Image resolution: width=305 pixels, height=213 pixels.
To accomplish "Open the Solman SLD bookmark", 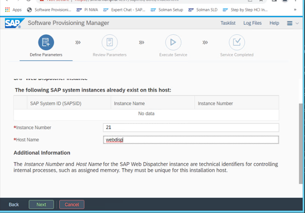I will [x=203, y=10].
